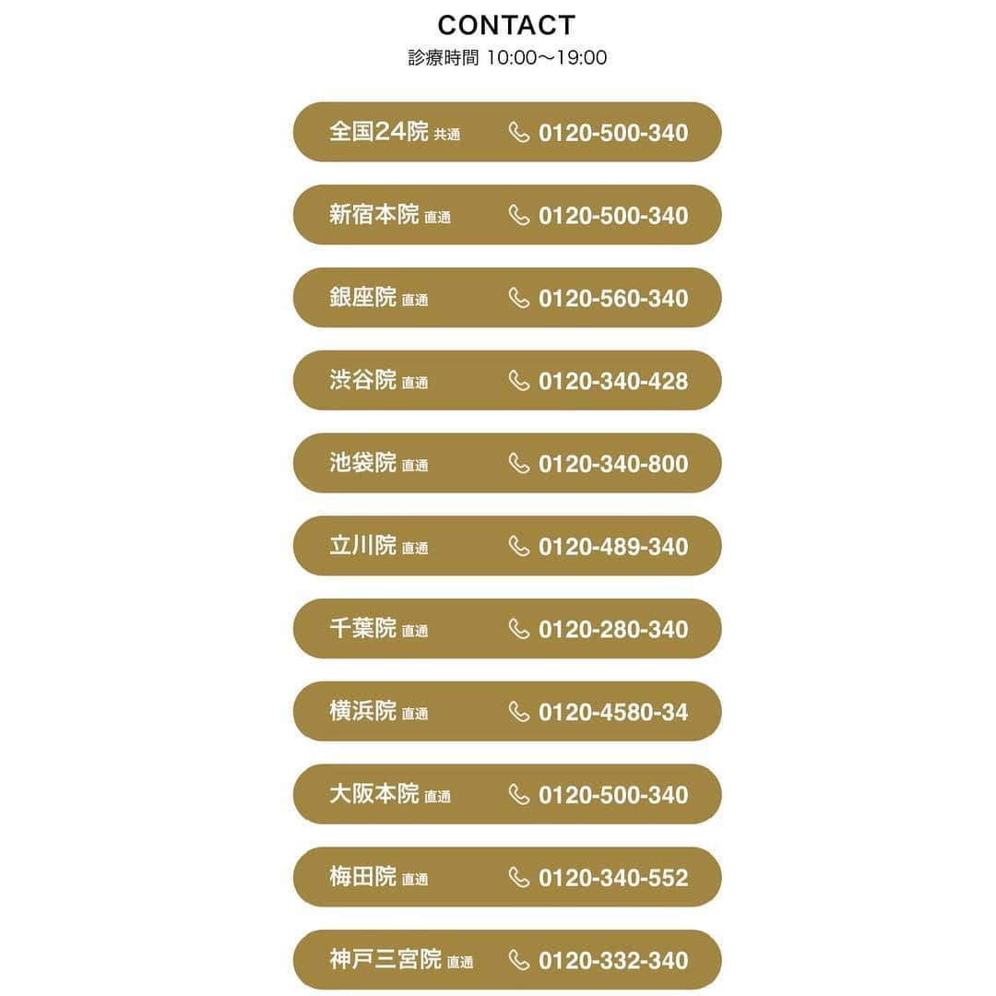Click the 千葉院 phone icon

519,629
